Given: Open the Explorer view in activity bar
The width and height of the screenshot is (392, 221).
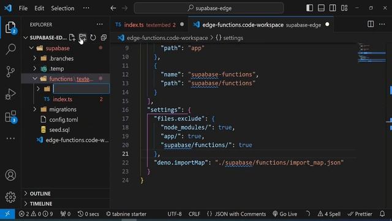Looking at the screenshot, I should click(x=10, y=27).
